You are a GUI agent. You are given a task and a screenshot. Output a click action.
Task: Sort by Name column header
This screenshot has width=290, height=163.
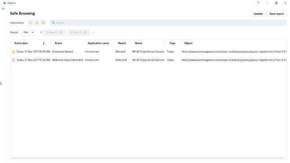point(138,43)
